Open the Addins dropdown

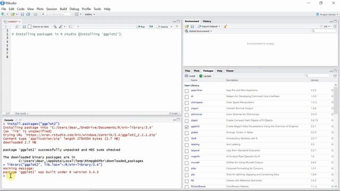(90, 14)
